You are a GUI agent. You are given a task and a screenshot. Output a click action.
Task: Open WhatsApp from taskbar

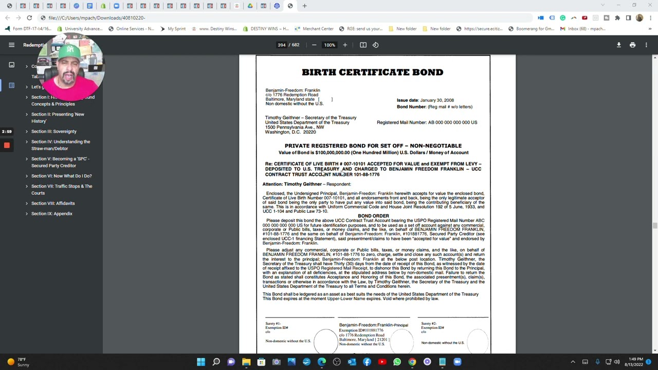[x=397, y=362]
